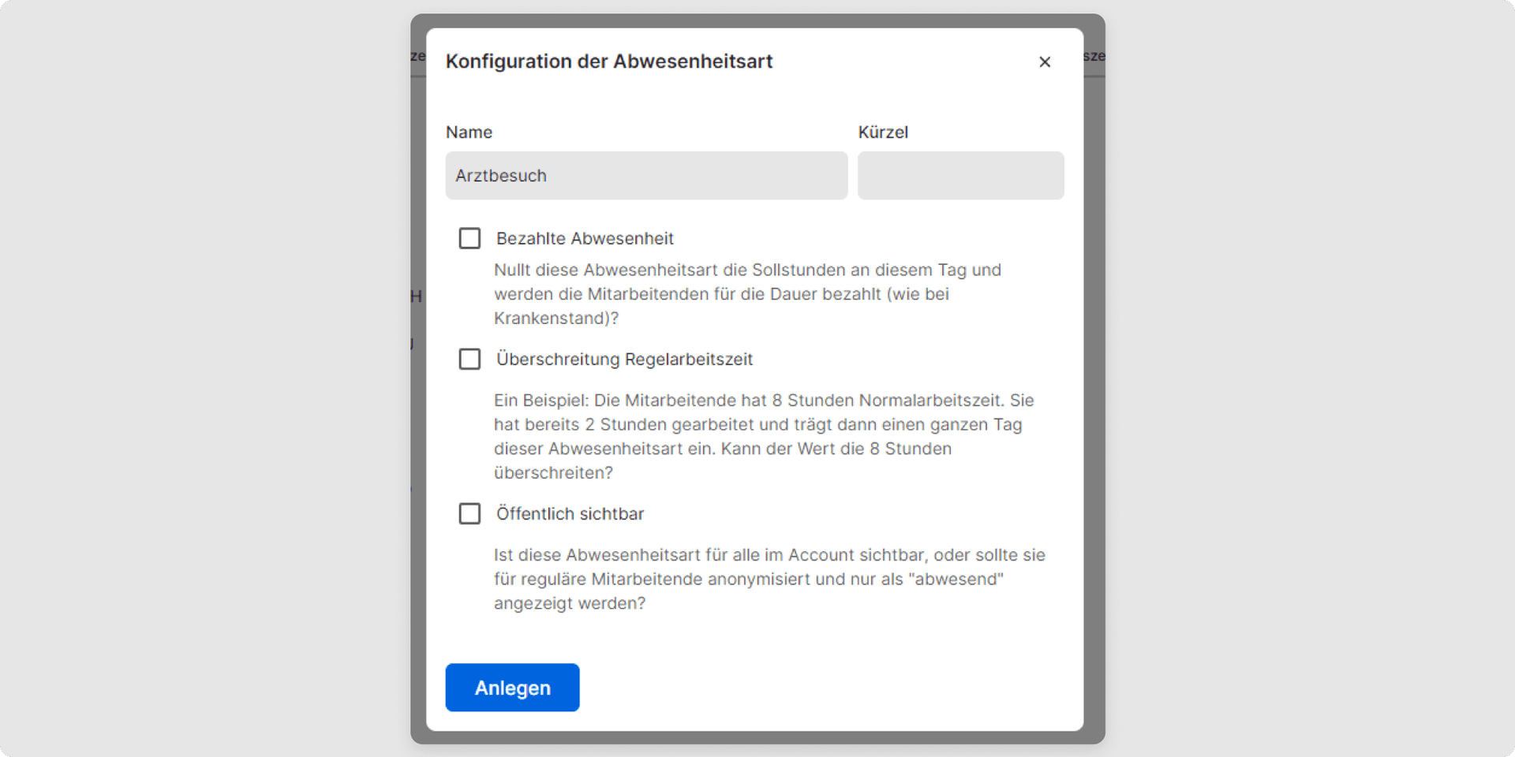
Task: Click the partially hidden "sze" element behind the dialog
Action: 1093,55
